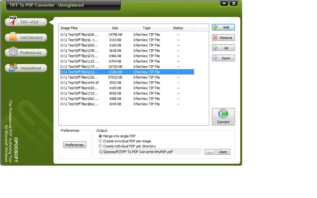The image size is (317, 198).
Task: Select the row "D:\1 Test\tiff files\6. t..."
Action: [x=127, y=40]
